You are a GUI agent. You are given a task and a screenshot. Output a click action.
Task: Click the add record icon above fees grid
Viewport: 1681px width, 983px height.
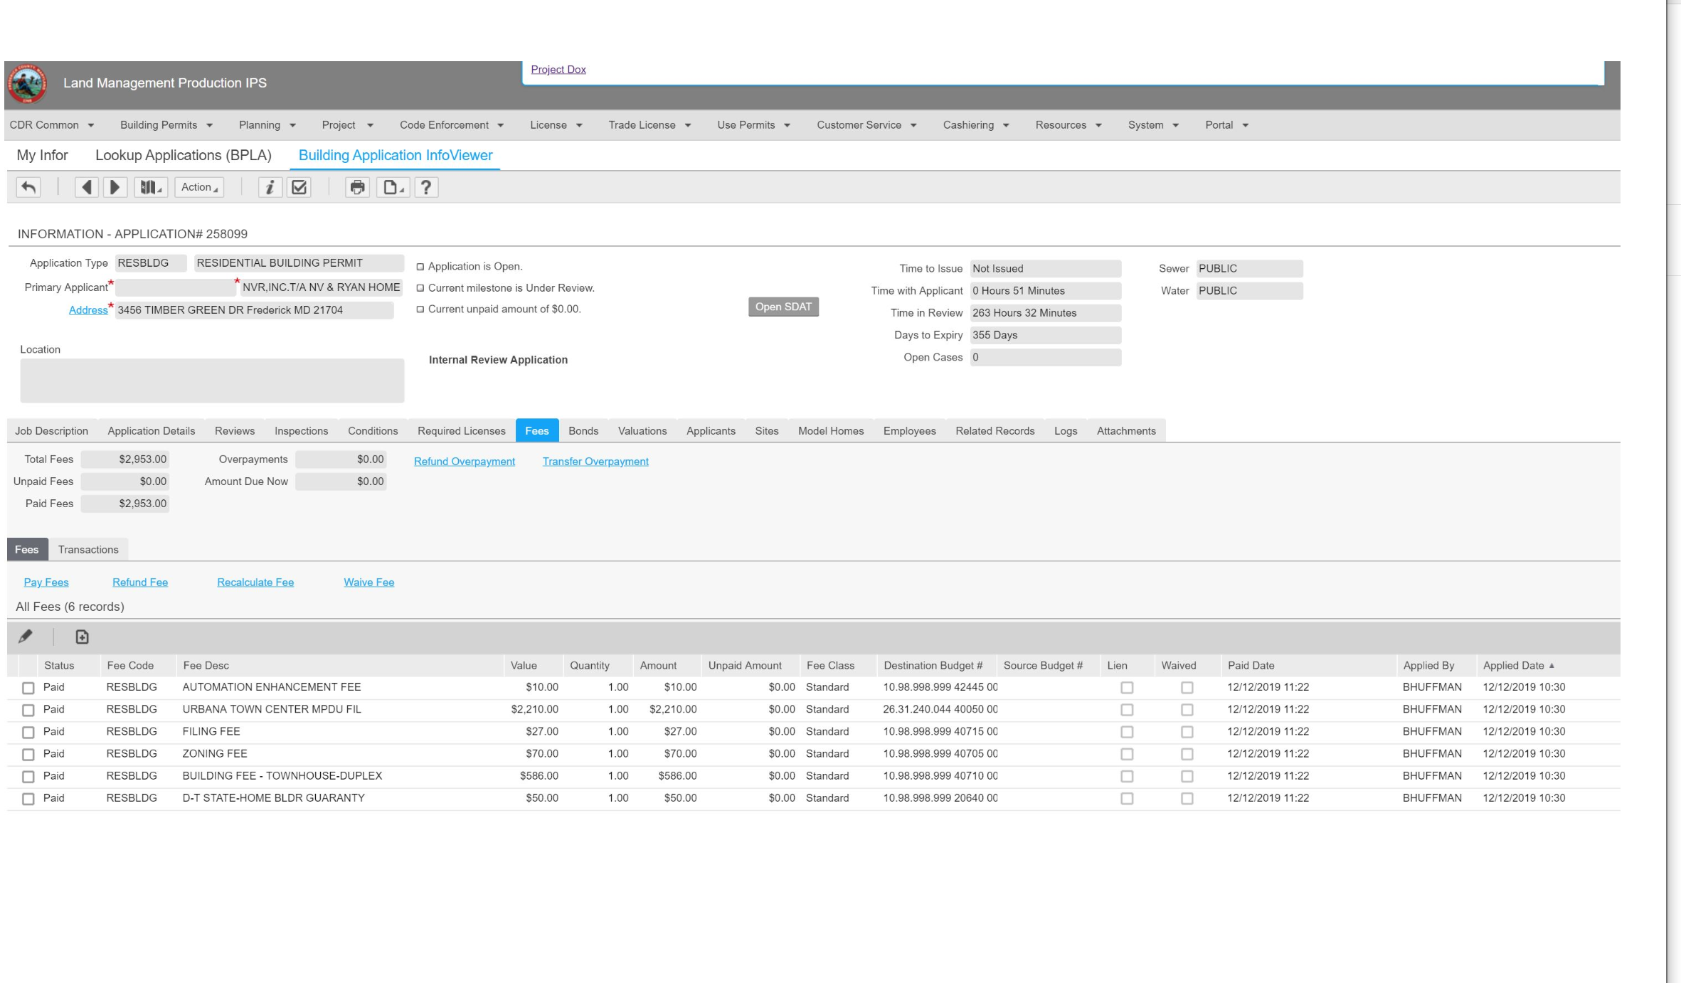(x=82, y=637)
